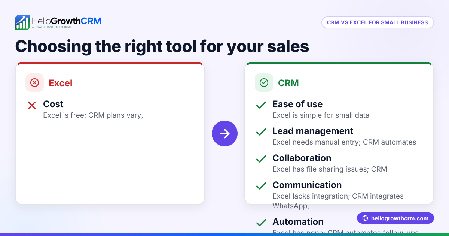The width and height of the screenshot is (449, 236).
Task: Click the green CRM card title
Action: [288, 83]
